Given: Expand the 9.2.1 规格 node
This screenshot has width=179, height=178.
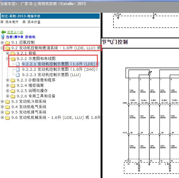Looking at the screenshot, I should [x=7, y=53].
